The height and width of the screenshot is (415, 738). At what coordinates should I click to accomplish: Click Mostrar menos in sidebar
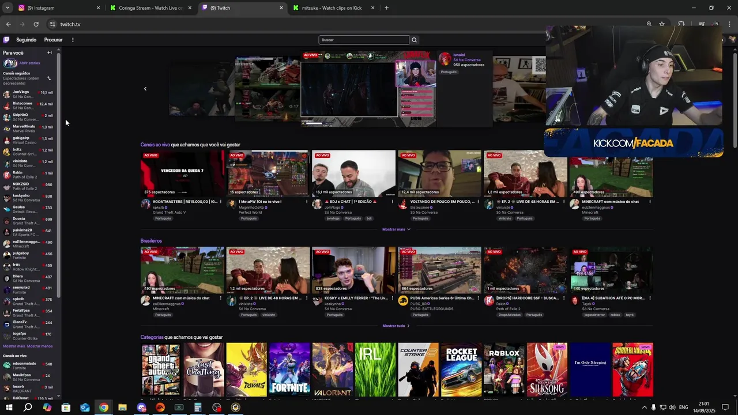click(x=40, y=346)
